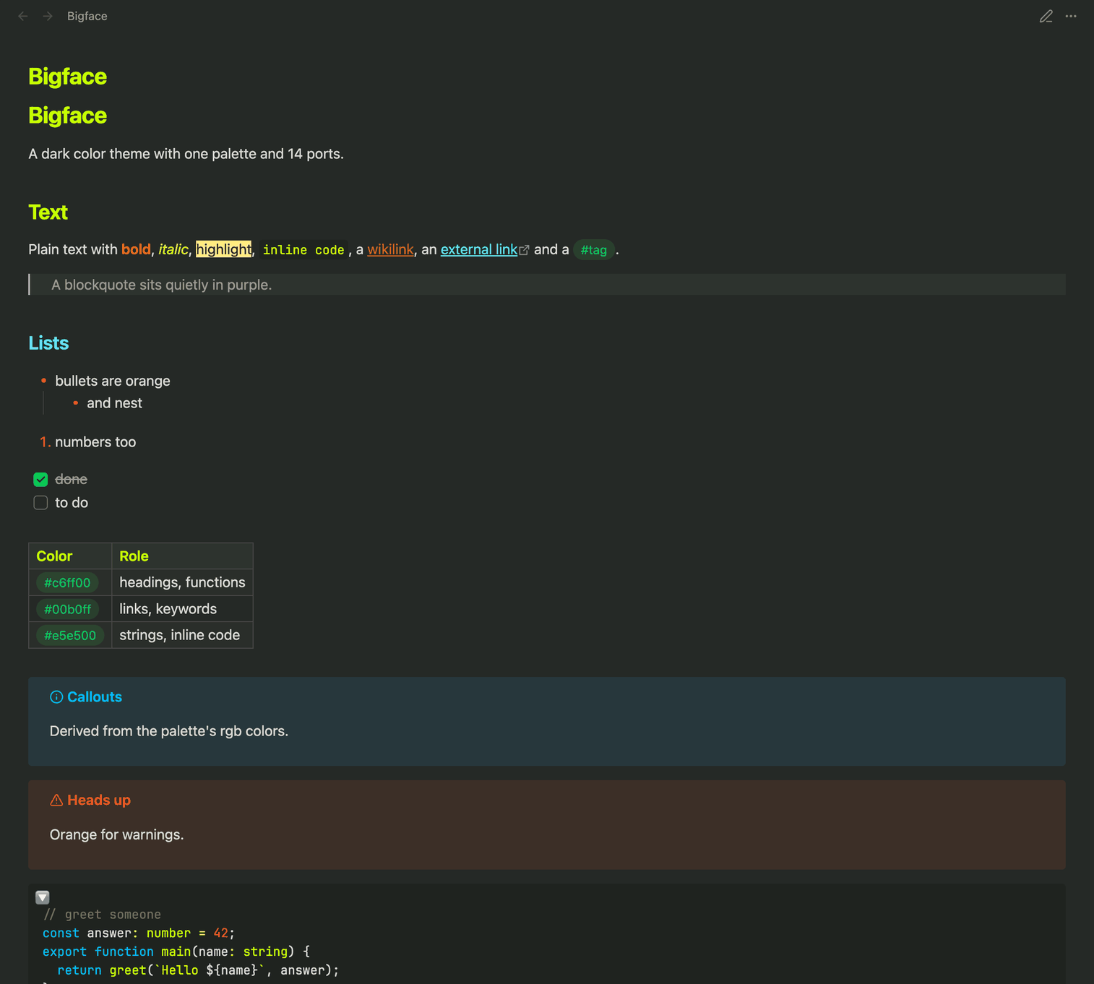Viewport: 1094px width, 984px height.
Task: Click the 'and nest' nested bullet
Action: [x=114, y=403]
